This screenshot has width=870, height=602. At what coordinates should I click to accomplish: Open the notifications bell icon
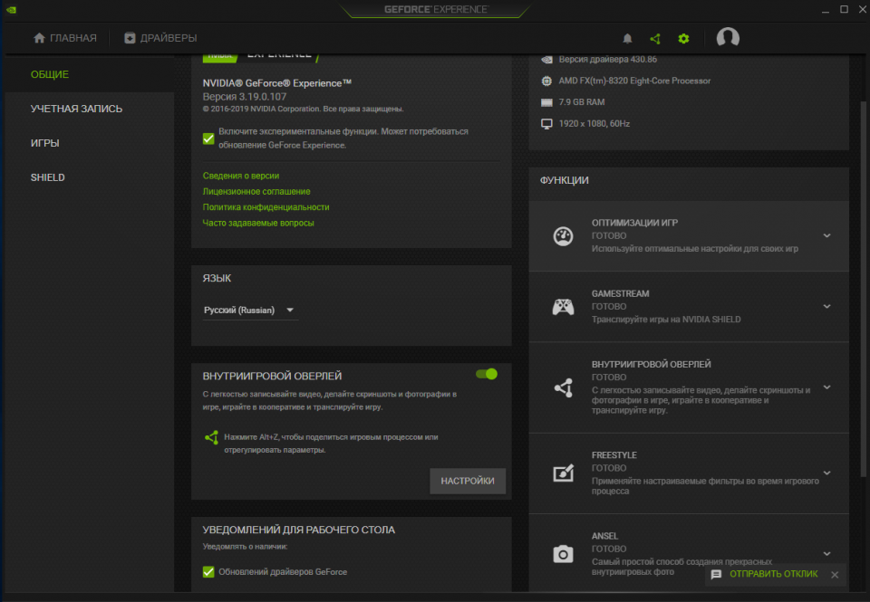coord(627,38)
